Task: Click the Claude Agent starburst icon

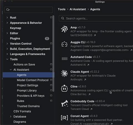Action: click(x=64, y=73)
